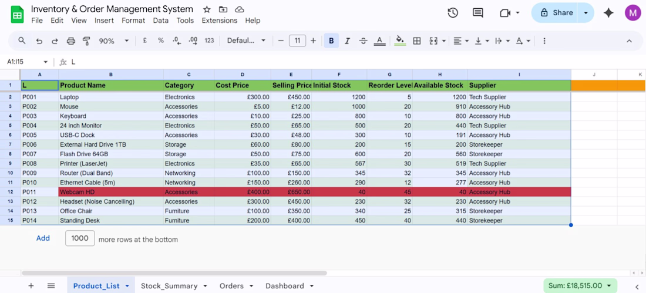Click the Share button
The image size is (646, 293).
pos(556,13)
